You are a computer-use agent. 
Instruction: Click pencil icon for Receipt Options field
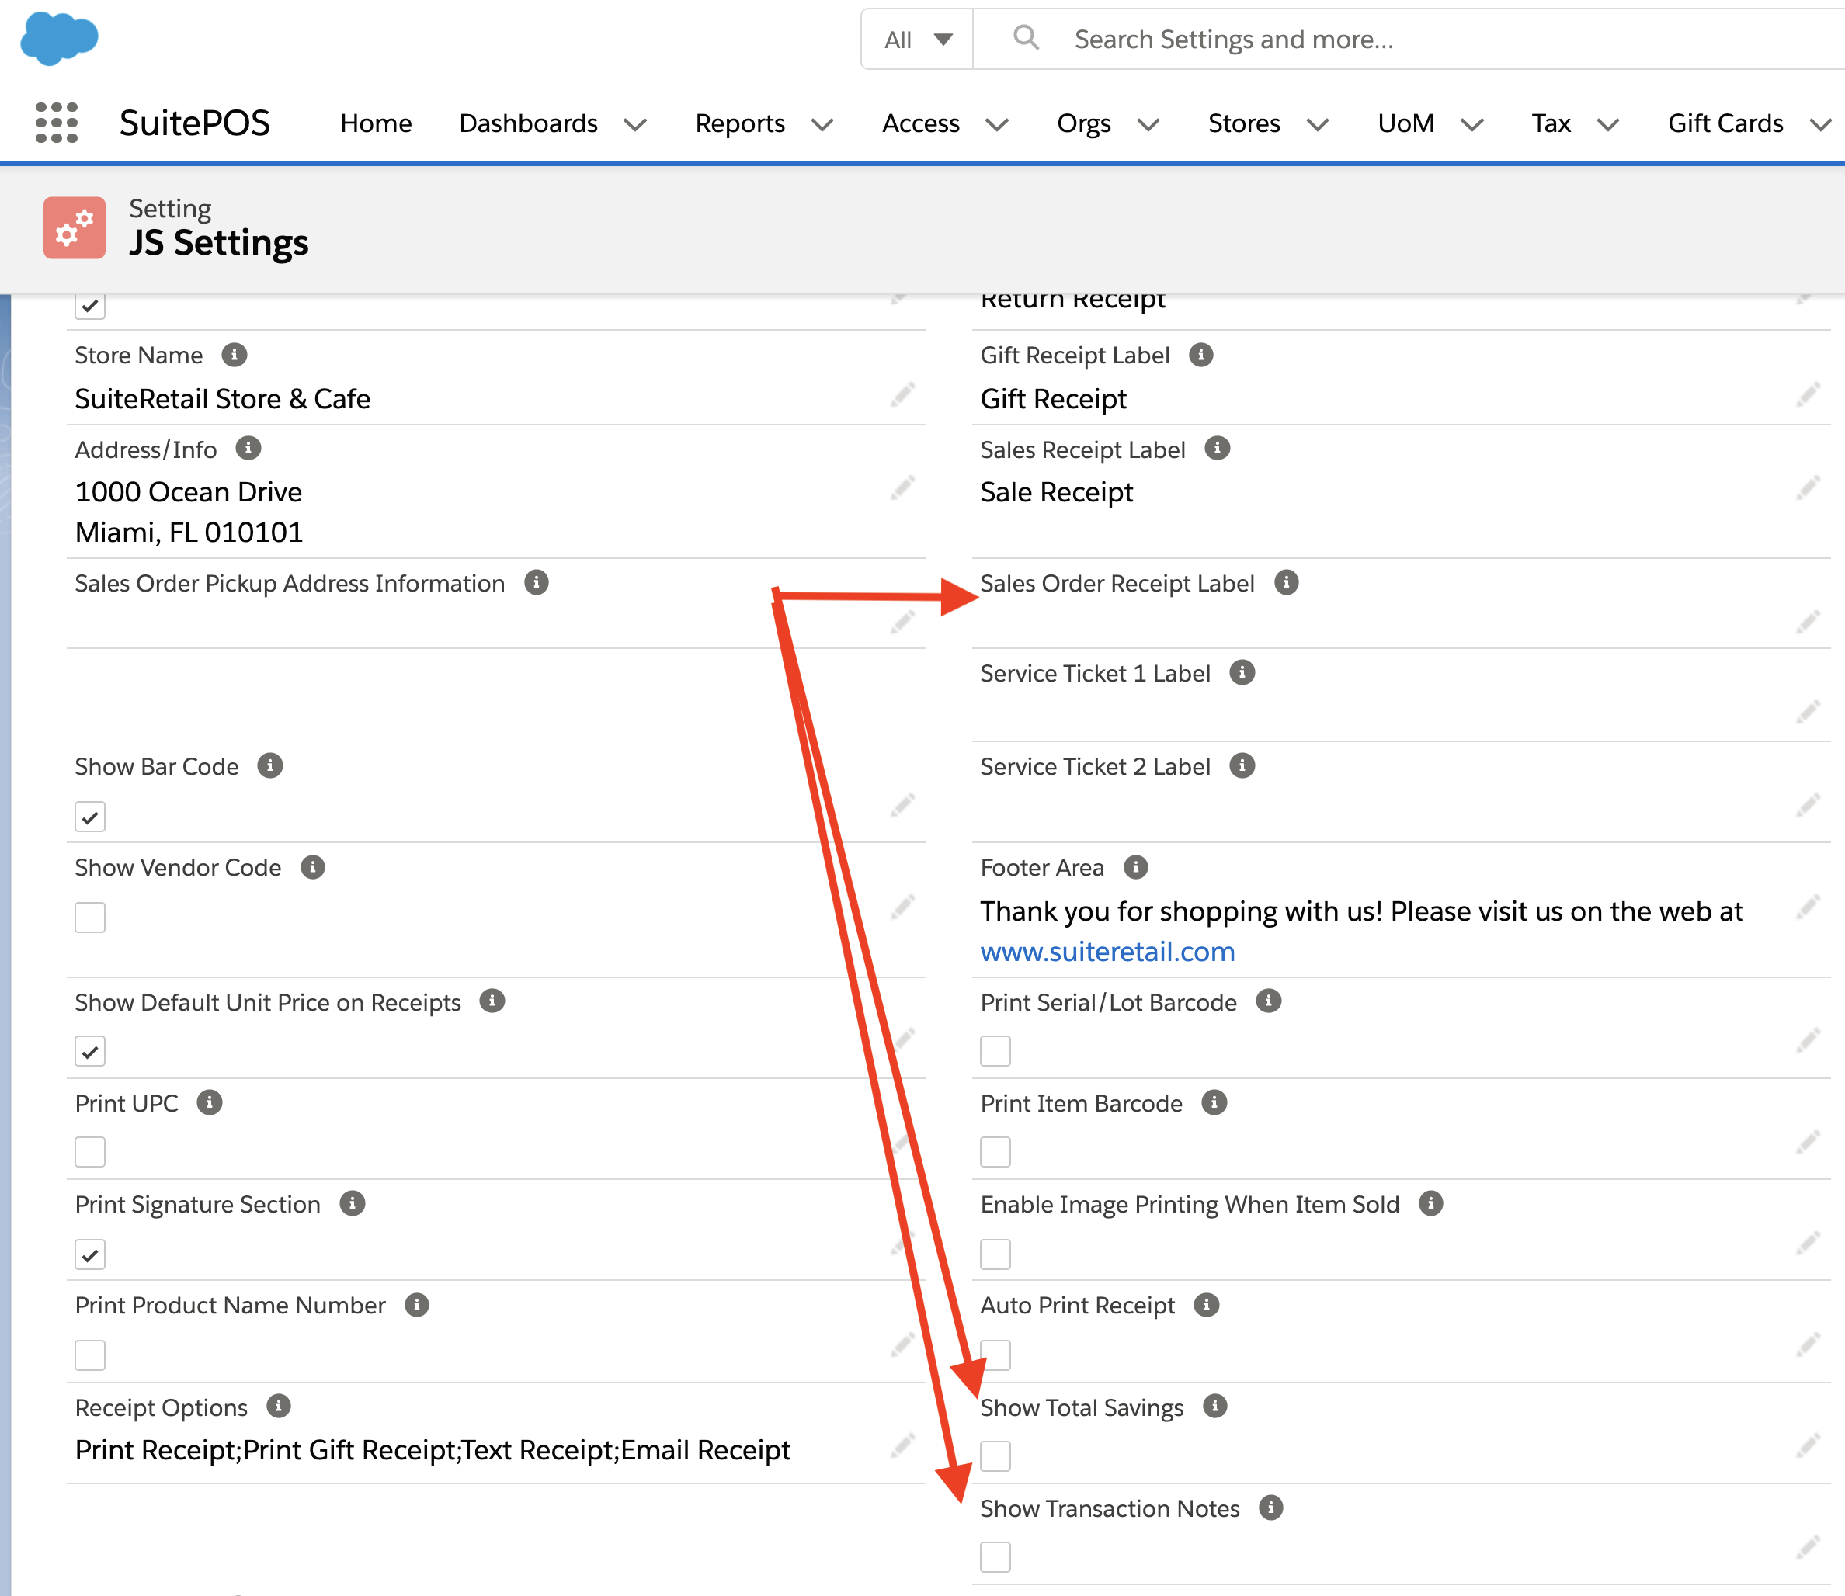[902, 1445]
